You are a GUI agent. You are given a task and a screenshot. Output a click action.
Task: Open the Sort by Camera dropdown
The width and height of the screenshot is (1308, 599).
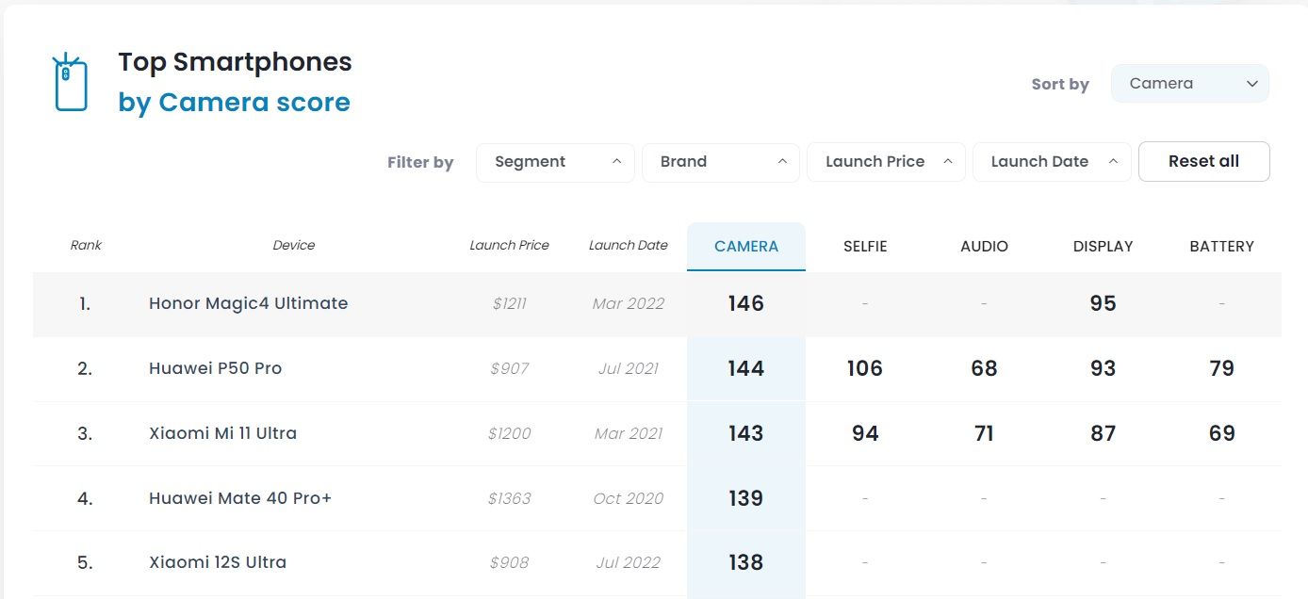(1189, 84)
